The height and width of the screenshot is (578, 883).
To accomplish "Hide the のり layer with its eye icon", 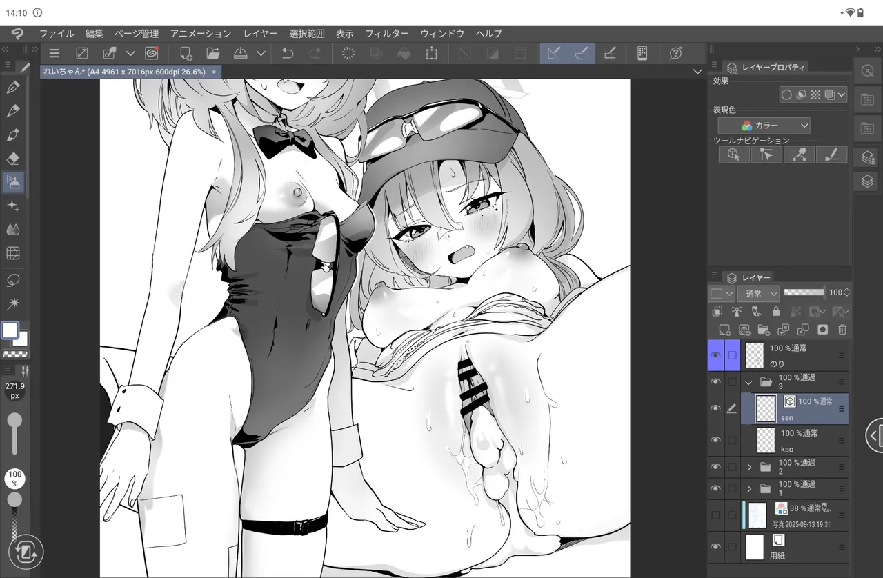I will pos(715,355).
